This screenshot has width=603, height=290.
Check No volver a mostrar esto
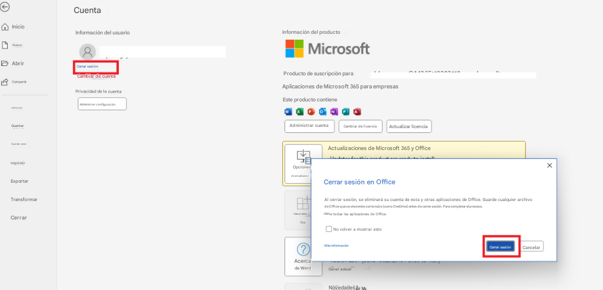(x=329, y=229)
